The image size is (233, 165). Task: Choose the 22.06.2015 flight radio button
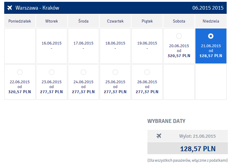pos(20,72)
